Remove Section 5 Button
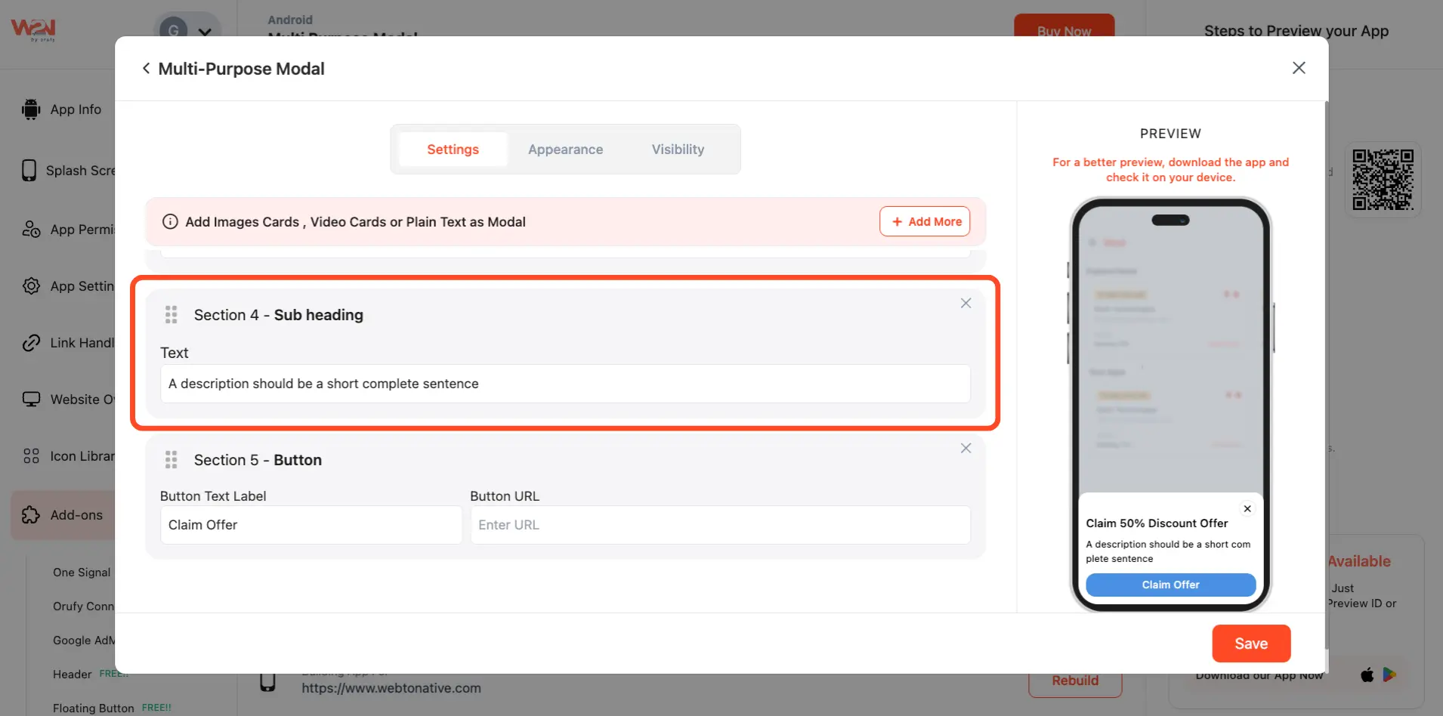 [965, 449]
